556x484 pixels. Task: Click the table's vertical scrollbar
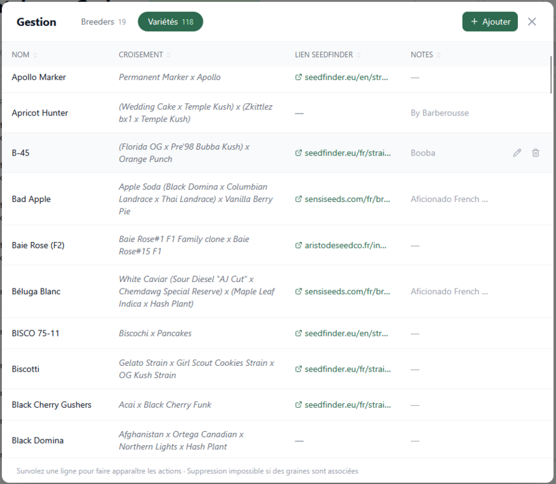tap(551, 75)
